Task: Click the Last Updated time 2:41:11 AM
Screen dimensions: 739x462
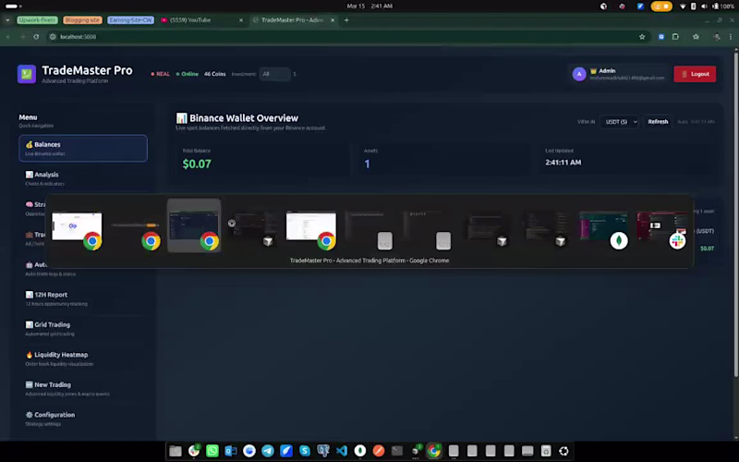Action: [x=563, y=163]
